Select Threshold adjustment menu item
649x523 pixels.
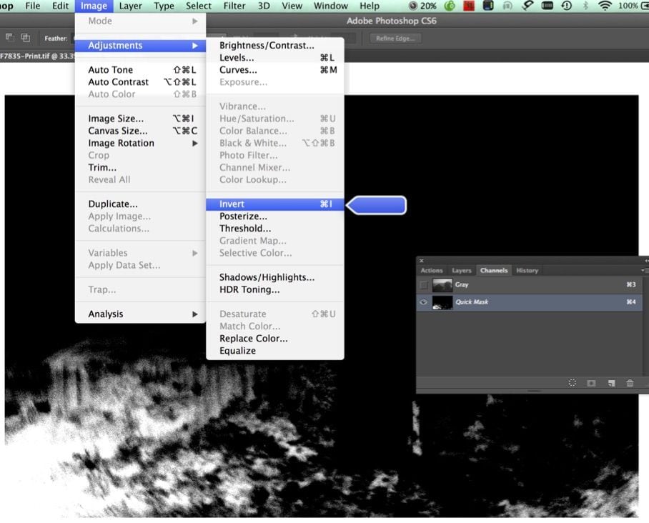point(245,229)
